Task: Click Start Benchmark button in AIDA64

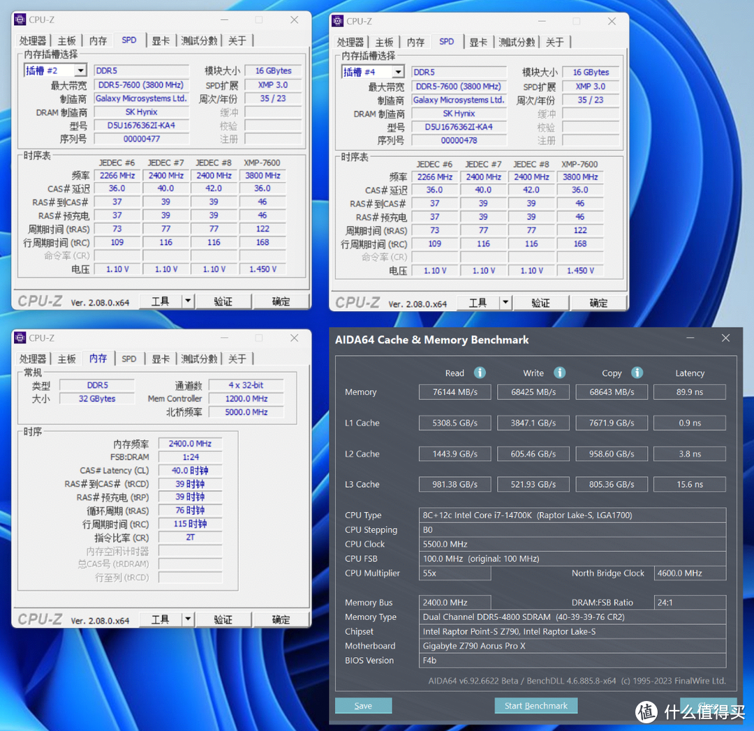Action: (x=535, y=706)
